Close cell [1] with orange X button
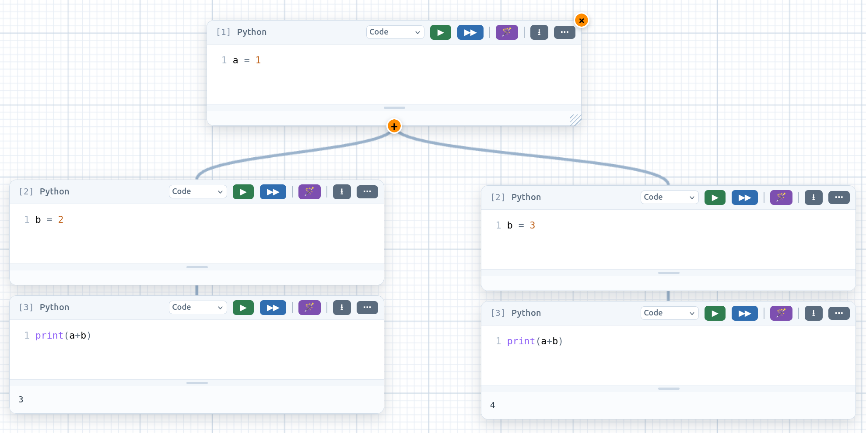The height and width of the screenshot is (433, 866). 582,21
